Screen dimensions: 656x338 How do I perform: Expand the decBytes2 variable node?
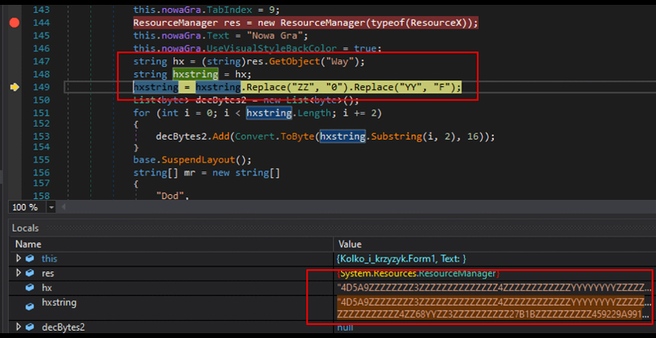[x=20, y=327]
